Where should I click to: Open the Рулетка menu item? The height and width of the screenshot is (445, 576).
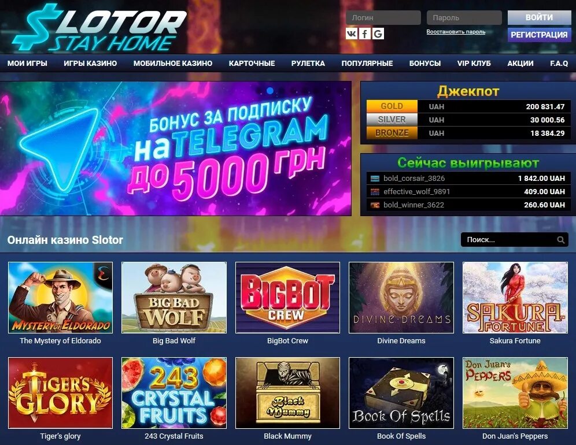pyautogui.click(x=308, y=63)
